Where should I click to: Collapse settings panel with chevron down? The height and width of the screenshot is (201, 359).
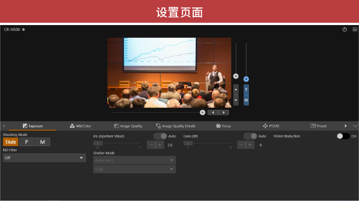(x=355, y=126)
